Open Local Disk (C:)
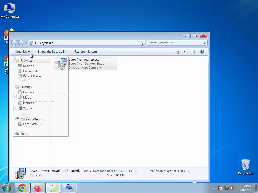258x193 pixels. 33,124
